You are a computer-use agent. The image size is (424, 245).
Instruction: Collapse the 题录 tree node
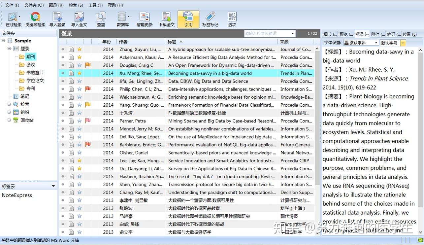9,49
